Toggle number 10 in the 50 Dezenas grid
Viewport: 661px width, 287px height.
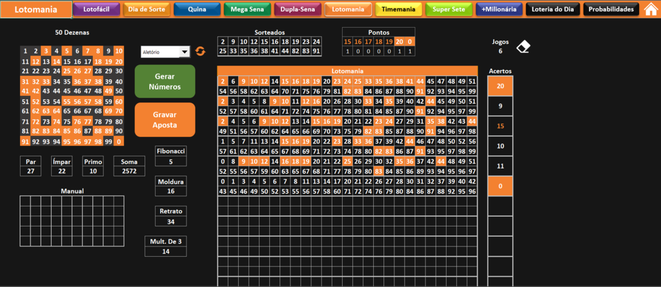[x=119, y=51]
